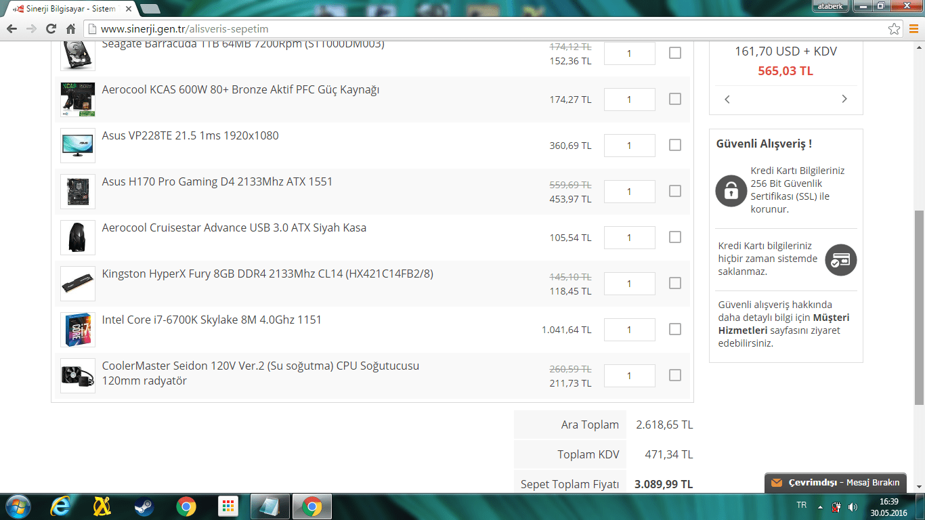This screenshot has width=925, height=520.
Task: Open the Müşteri Hizmetleri link
Action: pos(783,324)
